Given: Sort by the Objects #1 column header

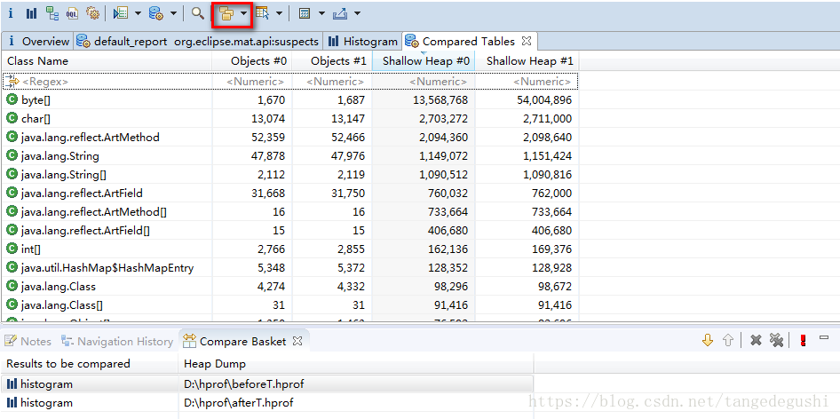Looking at the screenshot, I should click(332, 61).
